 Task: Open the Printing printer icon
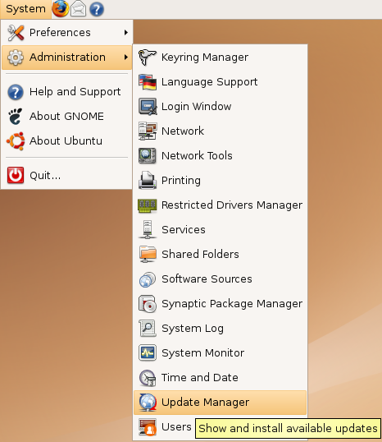click(x=148, y=181)
